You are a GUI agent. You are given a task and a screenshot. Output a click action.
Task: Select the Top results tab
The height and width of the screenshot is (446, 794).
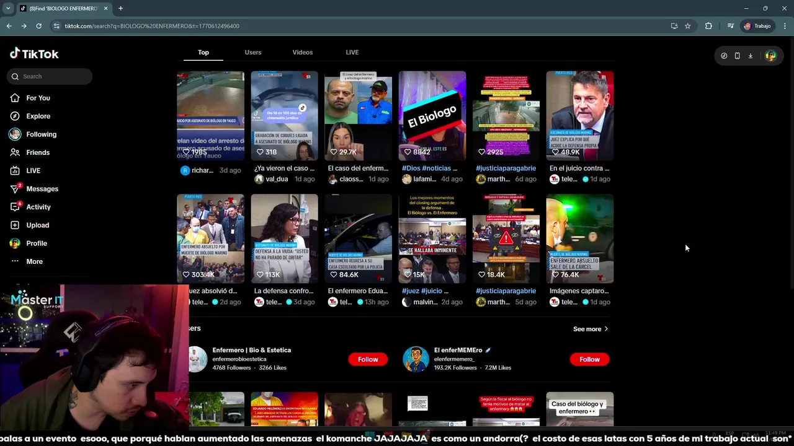203,52
